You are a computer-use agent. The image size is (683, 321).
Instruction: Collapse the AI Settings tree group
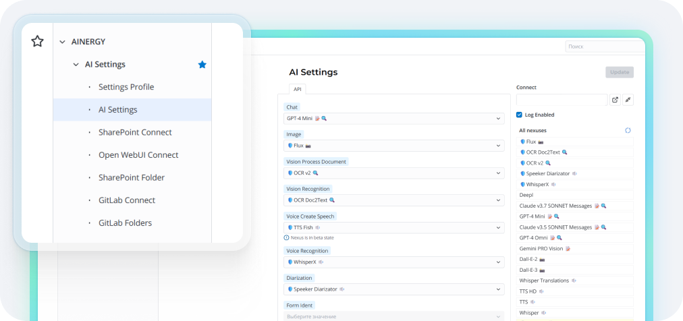pyautogui.click(x=76, y=65)
